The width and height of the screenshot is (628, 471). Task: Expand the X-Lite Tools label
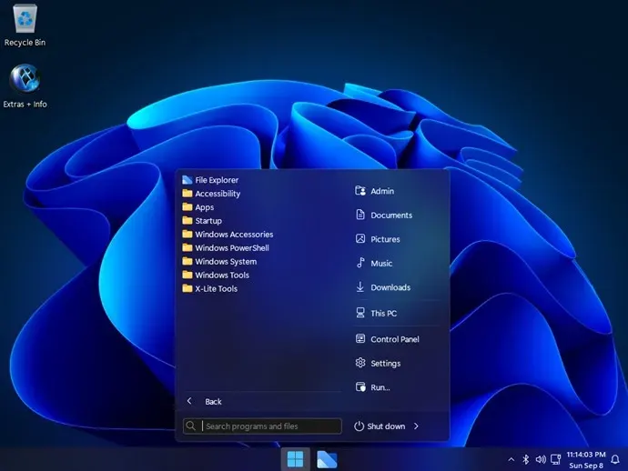tap(217, 289)
